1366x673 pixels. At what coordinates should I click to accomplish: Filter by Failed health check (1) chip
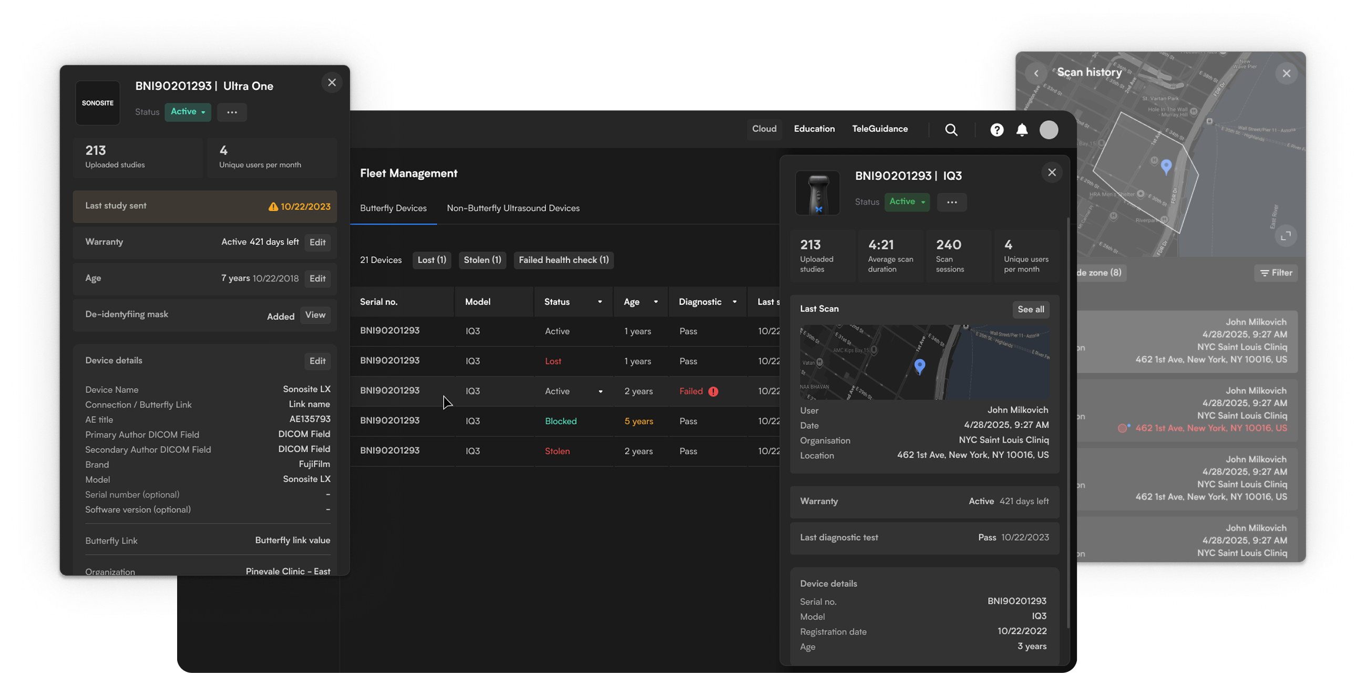563,260
